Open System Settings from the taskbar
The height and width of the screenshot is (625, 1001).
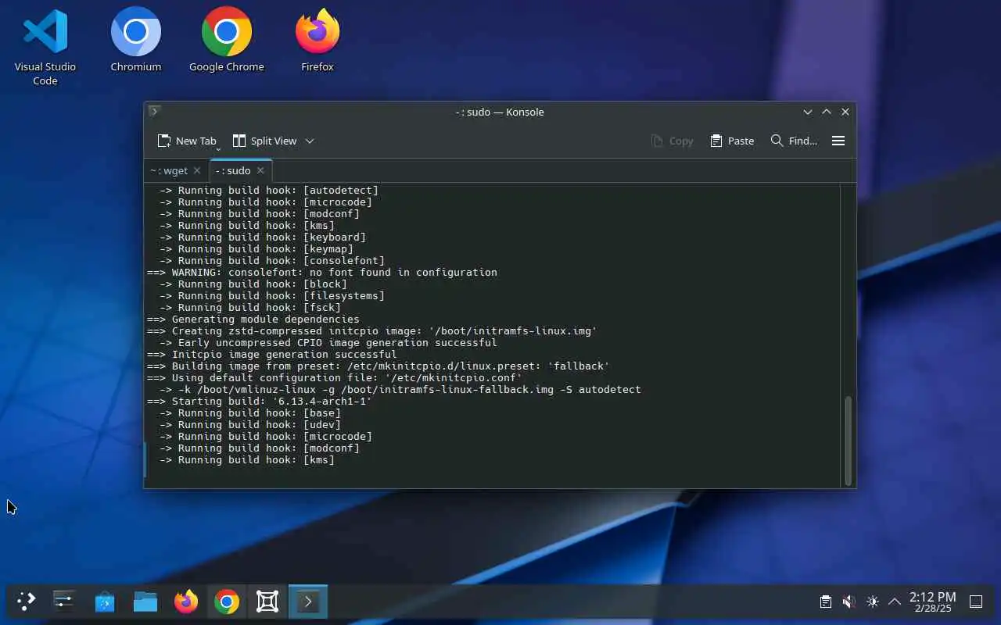pos(64,602)
